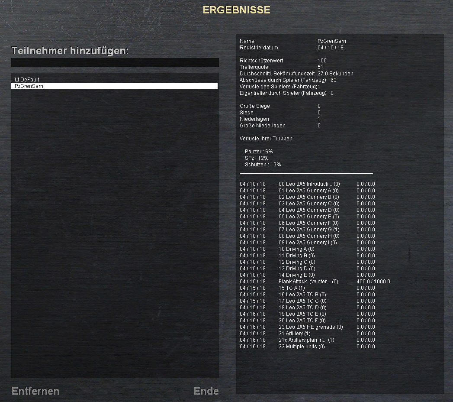Select participant Lt DeFault
Viewport: 453px width, 402px height.
27,80
